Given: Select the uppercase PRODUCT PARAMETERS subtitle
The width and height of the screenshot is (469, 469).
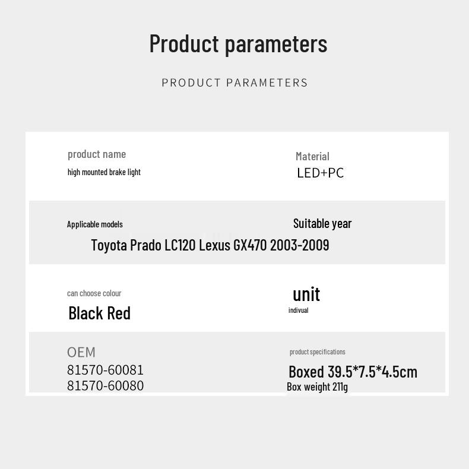Looking at the screenshot, I should click(235, 83).
